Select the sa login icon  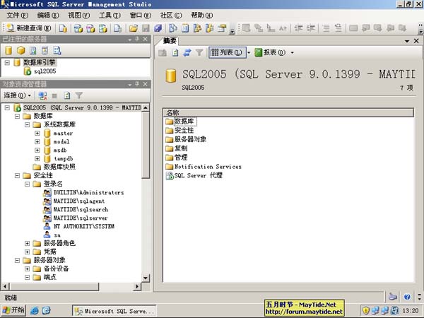(x=47, y=235)
